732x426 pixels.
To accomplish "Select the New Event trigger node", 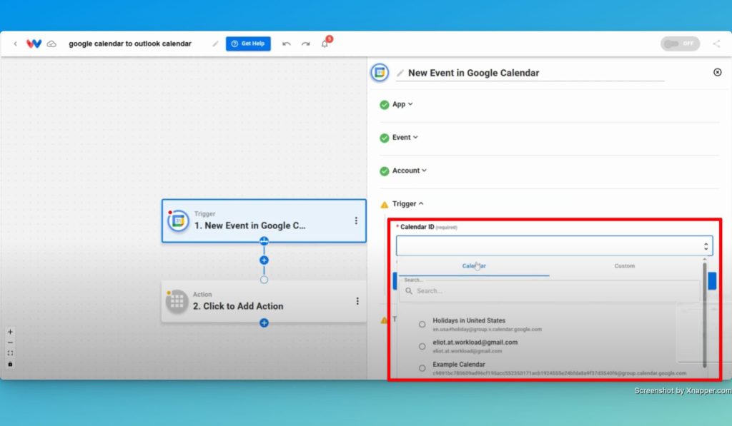I will pos(264,221).
